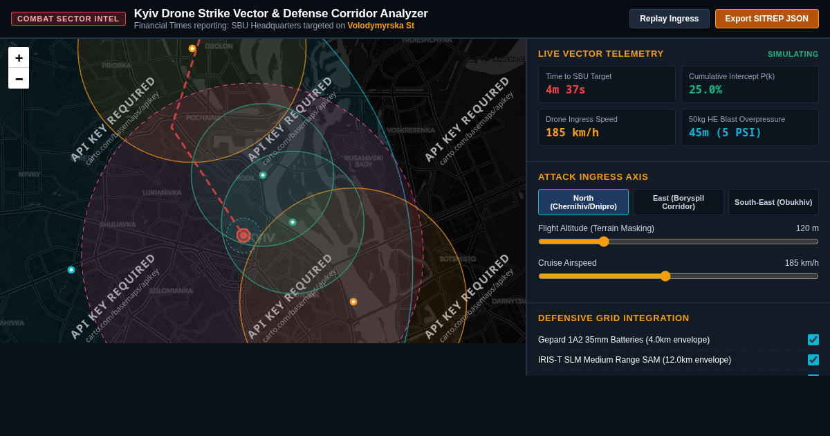The image size is (830, 436).
Task: Select the green marker east of the target
Action: [x=293, y=222]
